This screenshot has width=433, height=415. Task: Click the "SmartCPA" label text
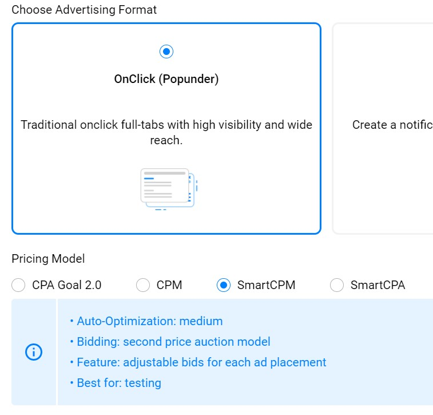pyautogui.click(x=378, y=285)
